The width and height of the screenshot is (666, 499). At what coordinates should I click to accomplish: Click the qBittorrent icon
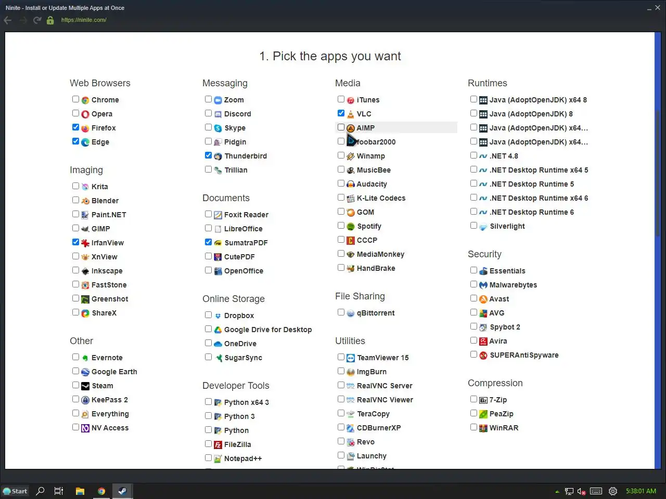(x=351, y=313)
